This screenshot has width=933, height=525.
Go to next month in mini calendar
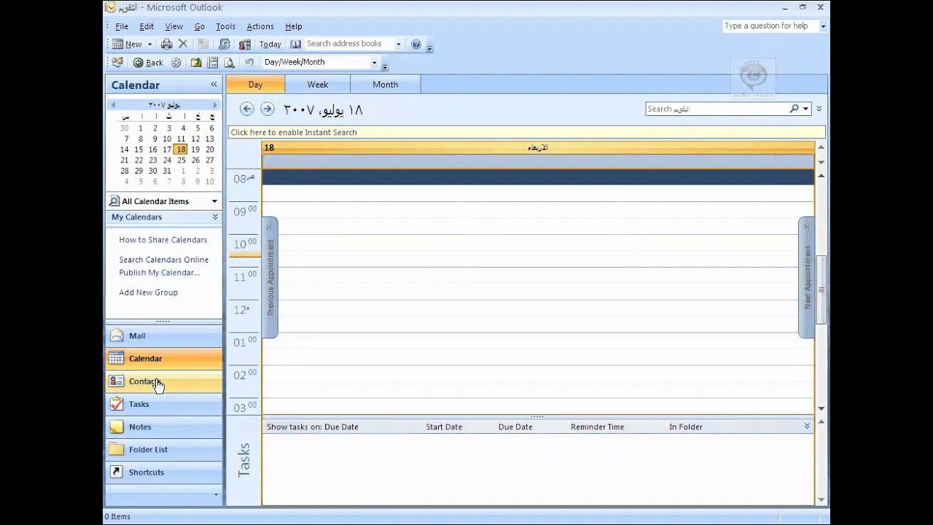tap(214, 105)
